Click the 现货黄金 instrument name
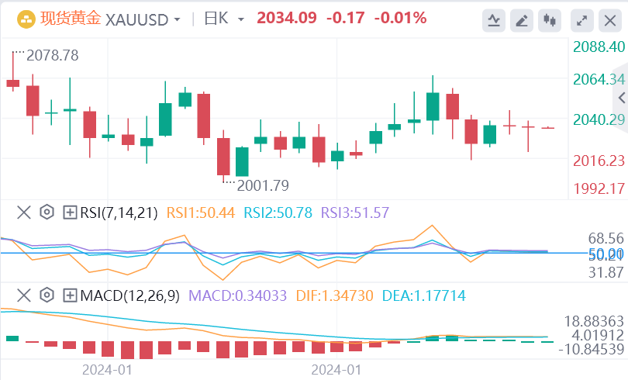This screenshot has height=380, width=628. click(71, 19)
